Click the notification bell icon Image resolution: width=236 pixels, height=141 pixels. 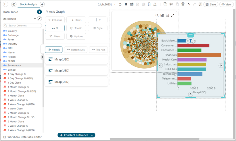coord(155,4)
